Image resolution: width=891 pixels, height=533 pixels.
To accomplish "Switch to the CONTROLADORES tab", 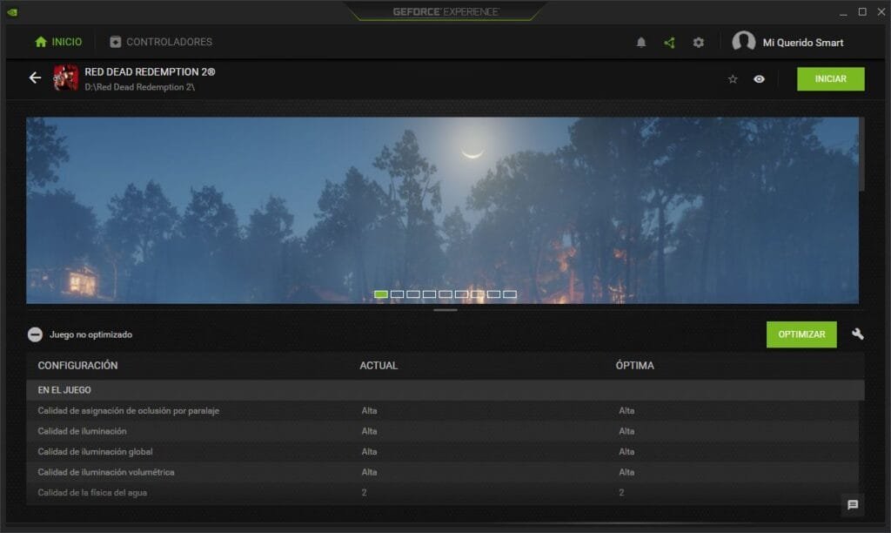I will [x=161, y=42].
